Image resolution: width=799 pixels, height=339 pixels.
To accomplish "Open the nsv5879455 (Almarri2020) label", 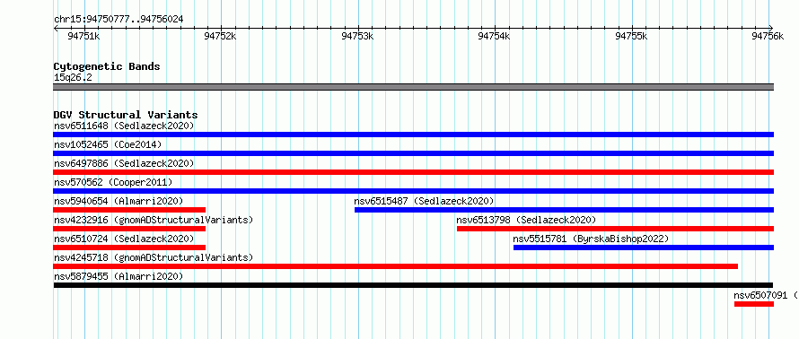I will pos(119,276).
